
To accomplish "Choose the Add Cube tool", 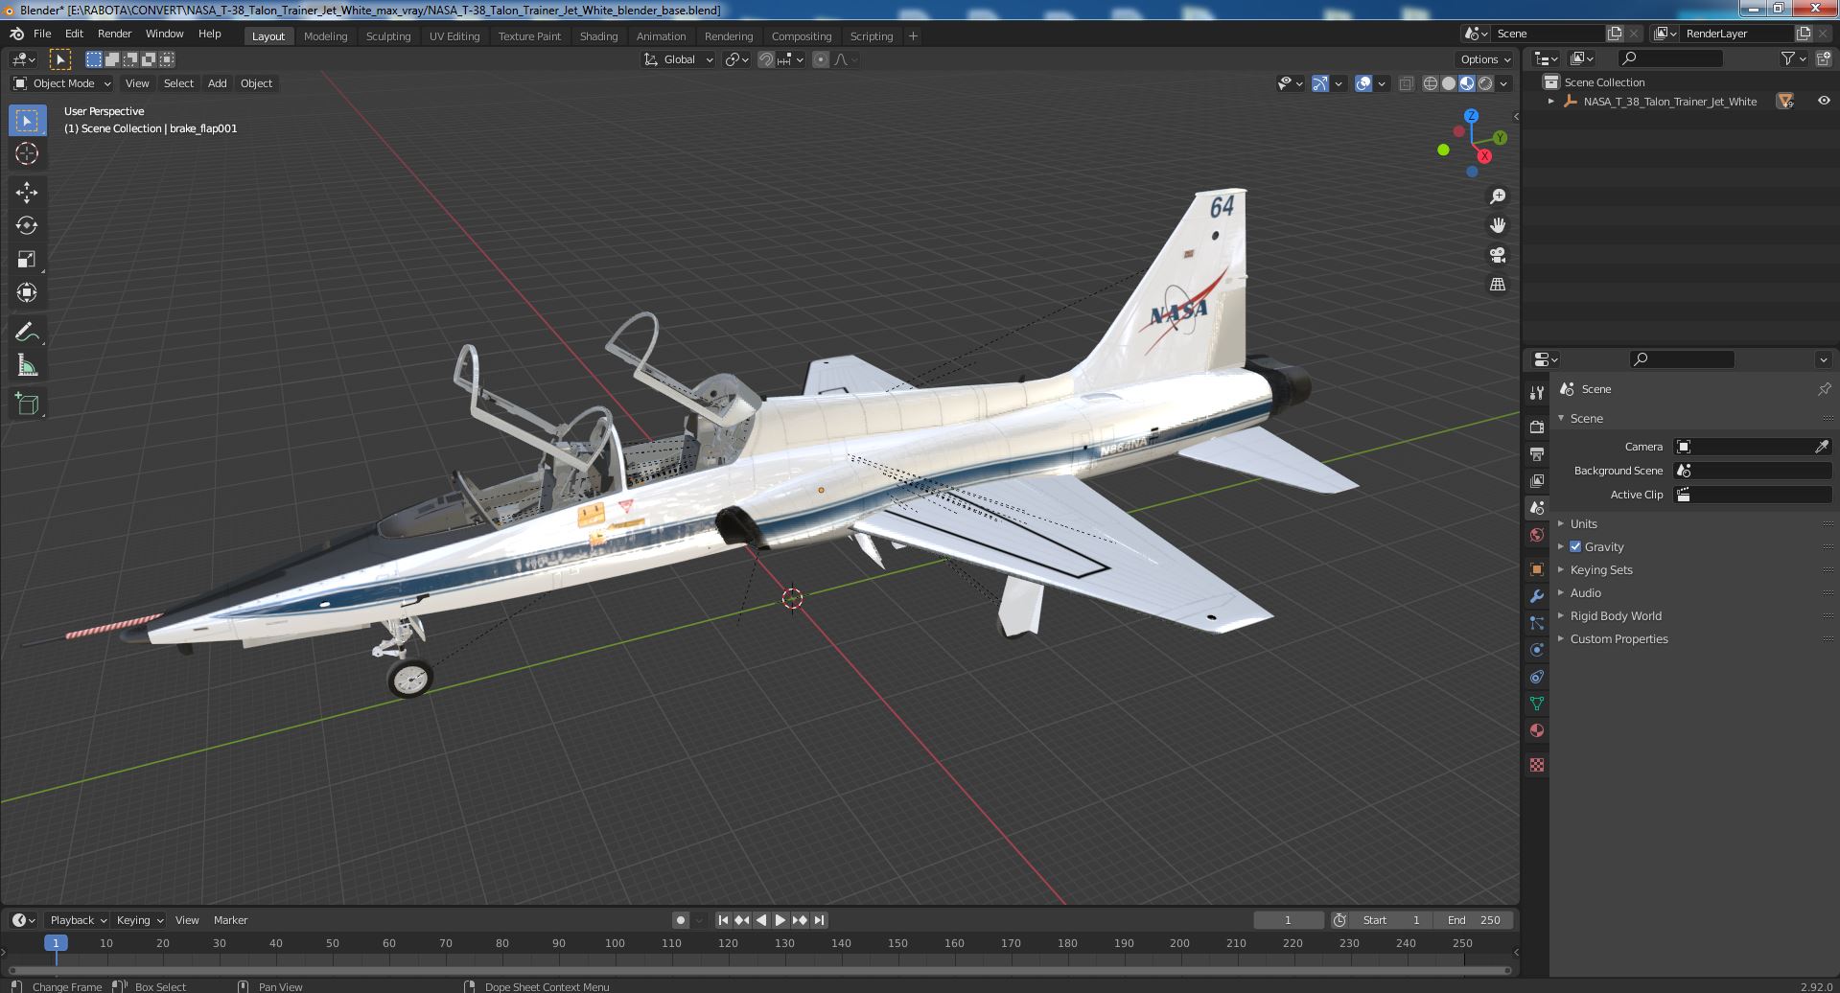I will (x=27, y=404).
